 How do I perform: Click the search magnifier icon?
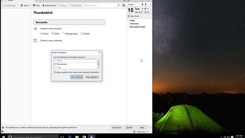[x=118, y=5]
